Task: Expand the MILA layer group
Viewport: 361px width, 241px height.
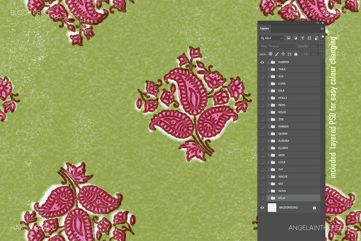Action: coord(268,198)
